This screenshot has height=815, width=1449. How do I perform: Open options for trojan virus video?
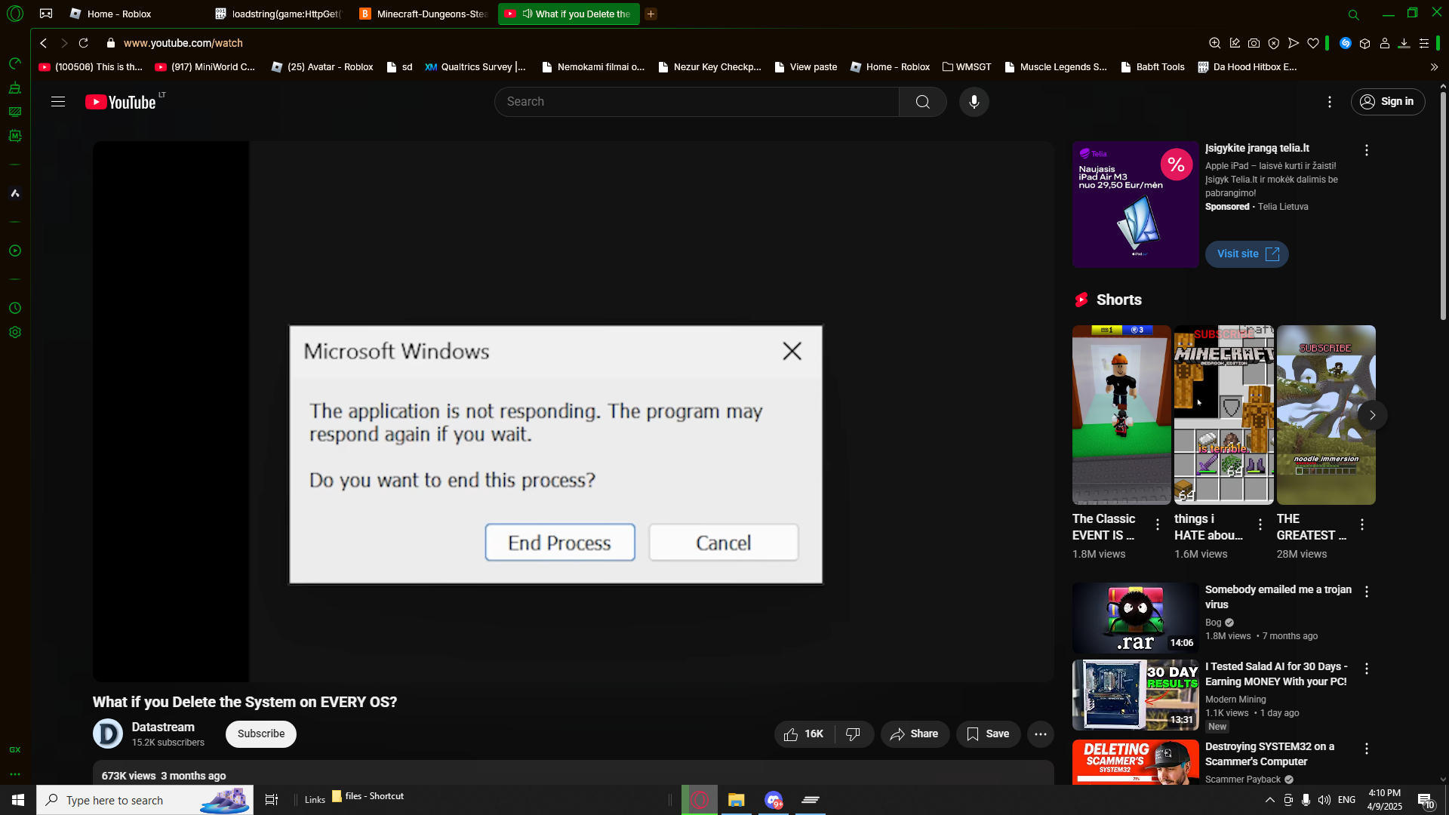click(1366, 592)
